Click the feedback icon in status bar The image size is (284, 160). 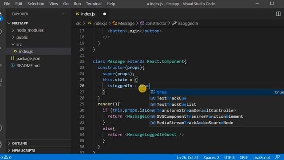[277, 157]
